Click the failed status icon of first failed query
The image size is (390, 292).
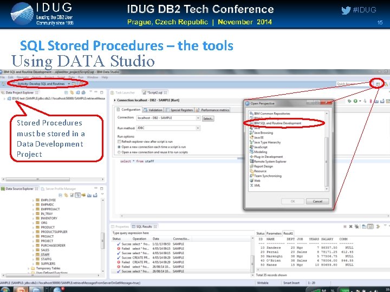click(119, 249)
